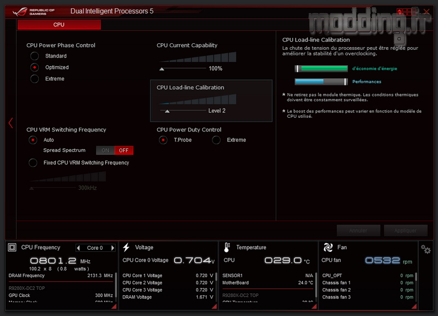The image size is (438, 316).
Task: Turn Spread Spectrum ON
Action: pyautogui.click(x=105, y=150)
